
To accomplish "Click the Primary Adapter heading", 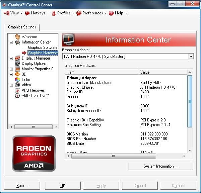I will tap(82, 78).
